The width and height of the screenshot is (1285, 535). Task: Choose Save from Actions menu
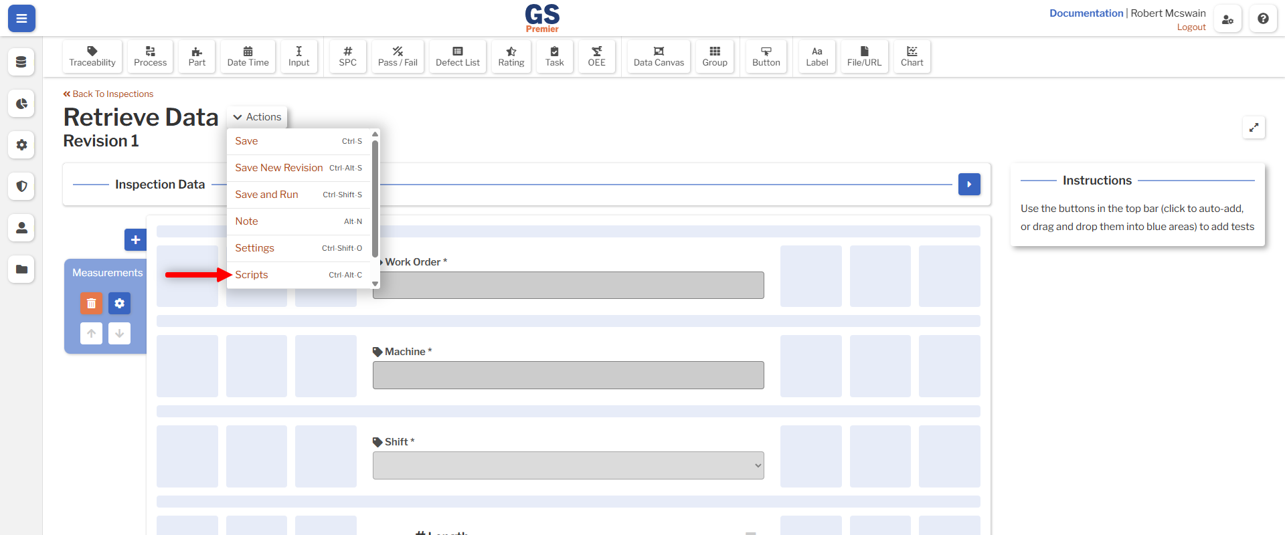coord(298,141)
